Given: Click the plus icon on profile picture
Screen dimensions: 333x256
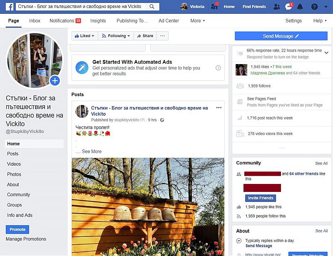Looking at the screenshot, I should [55, 80].
